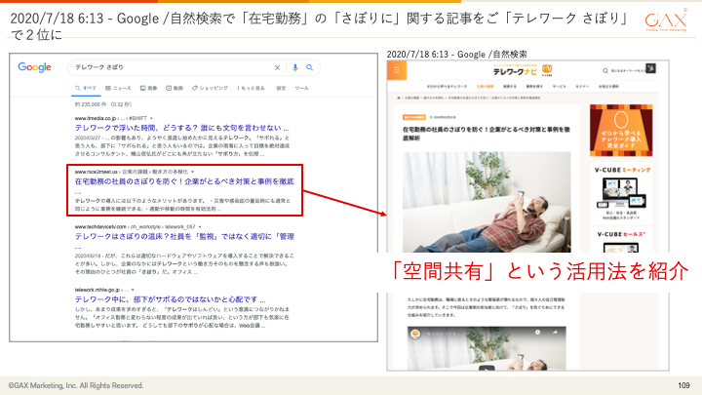Open ゼロから学べるテレワーク nav item
The image size is (702, 395).
coord(447,87)
